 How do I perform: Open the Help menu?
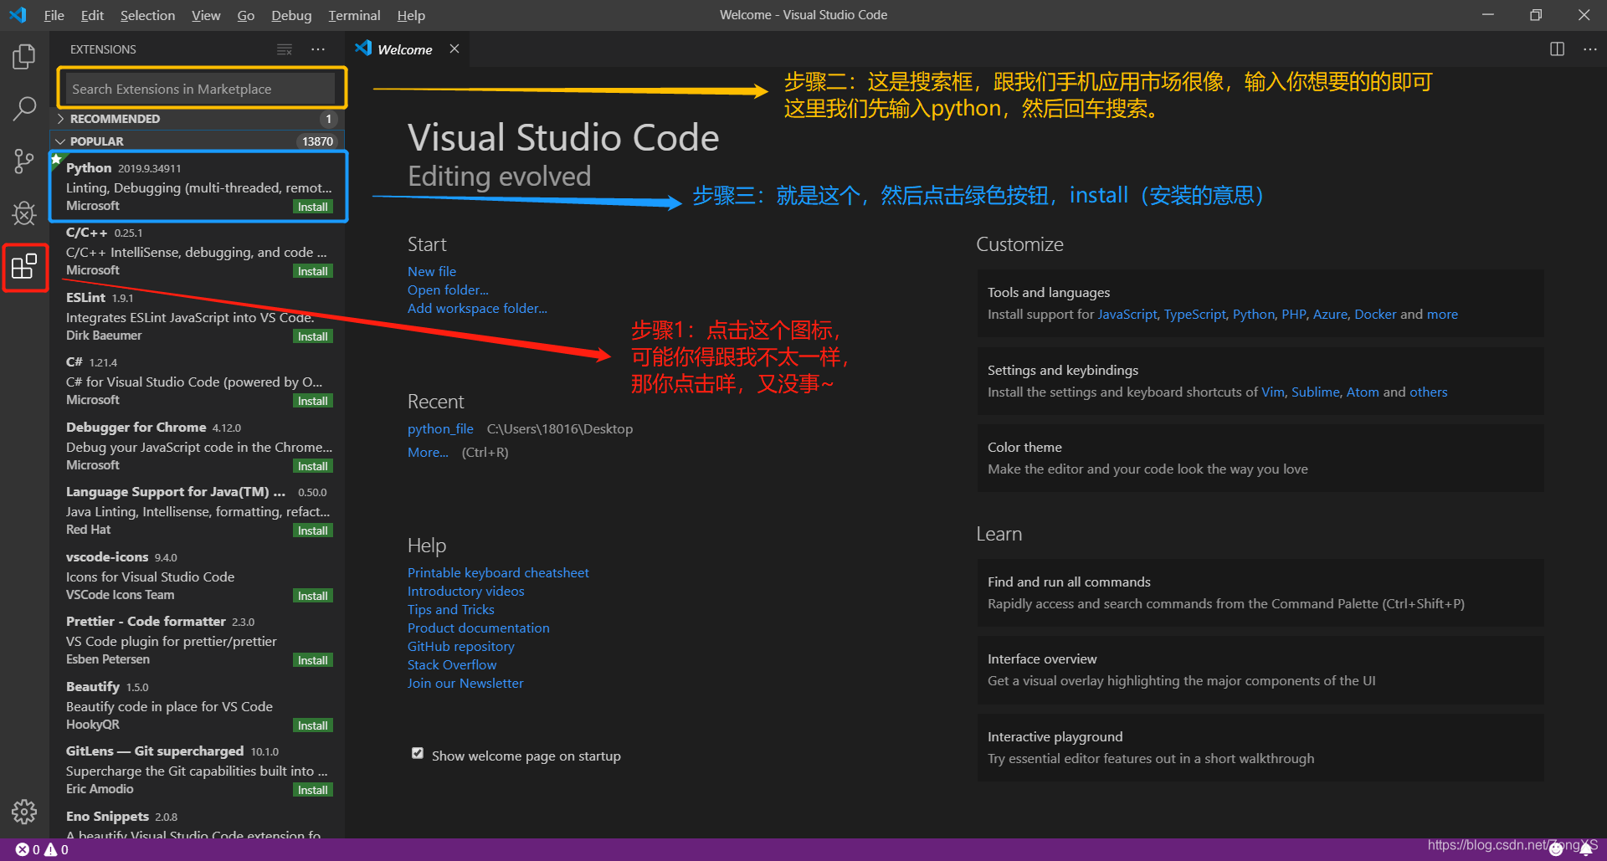point(411,15)
